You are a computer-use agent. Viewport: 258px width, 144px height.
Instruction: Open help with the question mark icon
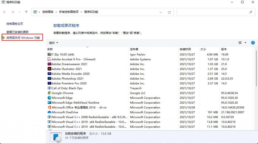pyautogui.click(x=253, y=43)
